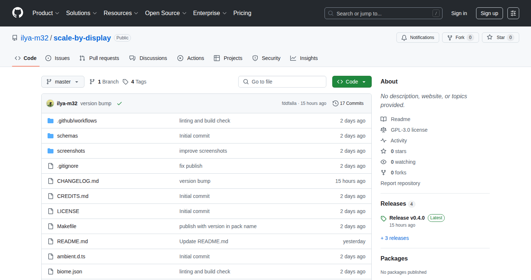The image size is (531, 280).
Task: Click the schemas folder icon
Action: (51, 136)
